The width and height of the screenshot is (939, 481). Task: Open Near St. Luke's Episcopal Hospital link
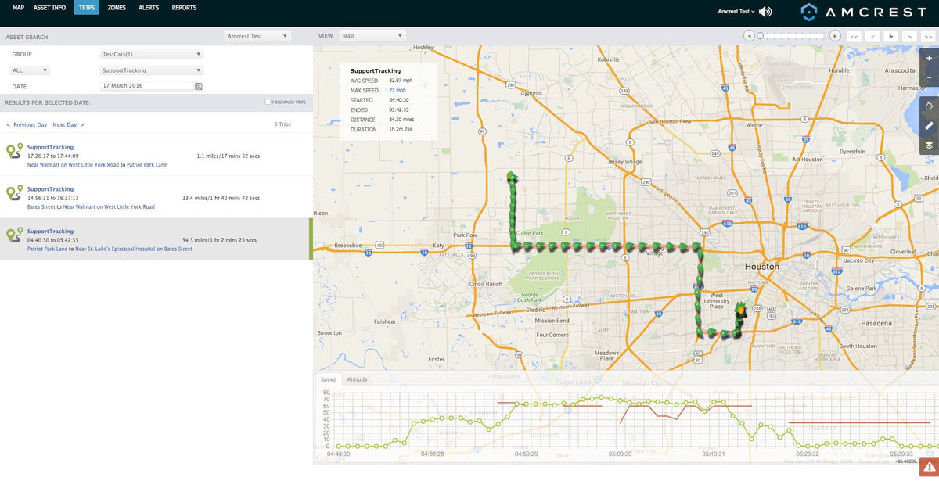click(x=134, y=249)
